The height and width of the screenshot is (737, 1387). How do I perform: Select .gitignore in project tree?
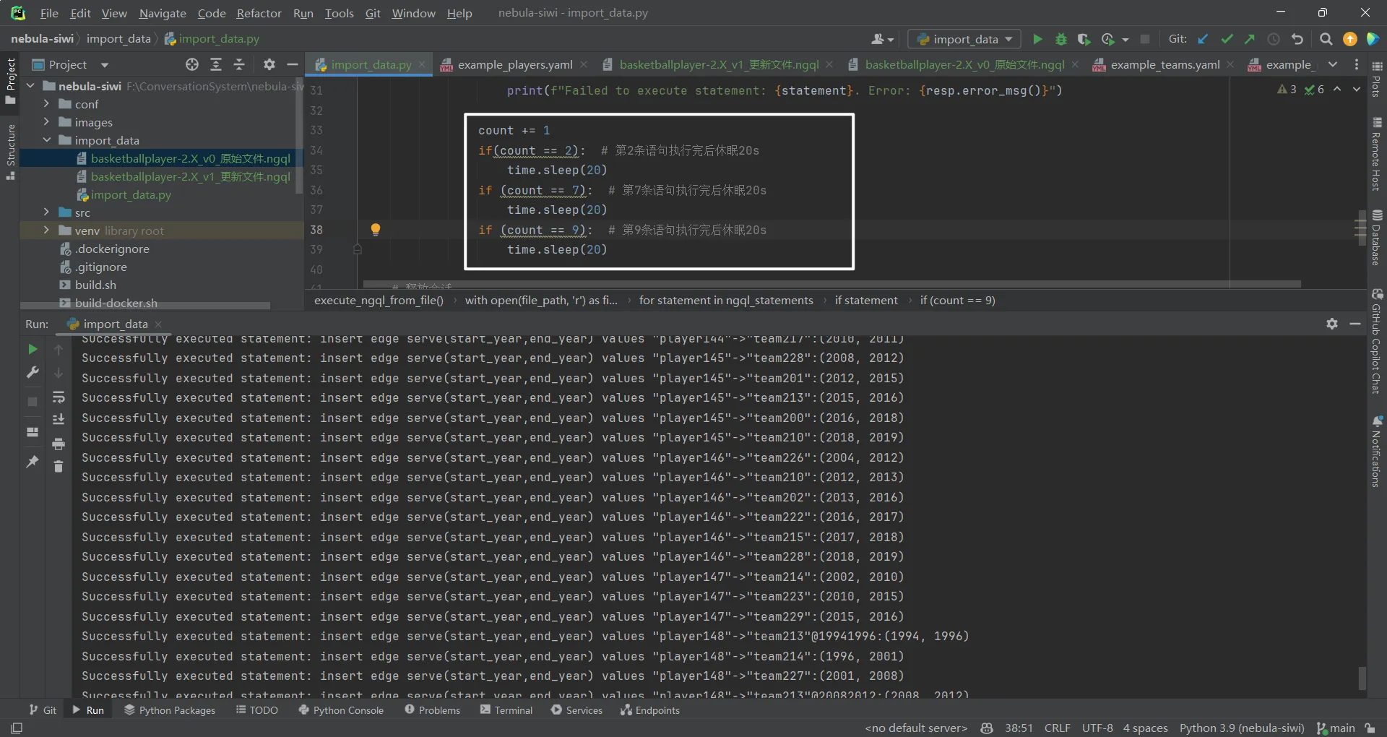[x=100, y=267]
